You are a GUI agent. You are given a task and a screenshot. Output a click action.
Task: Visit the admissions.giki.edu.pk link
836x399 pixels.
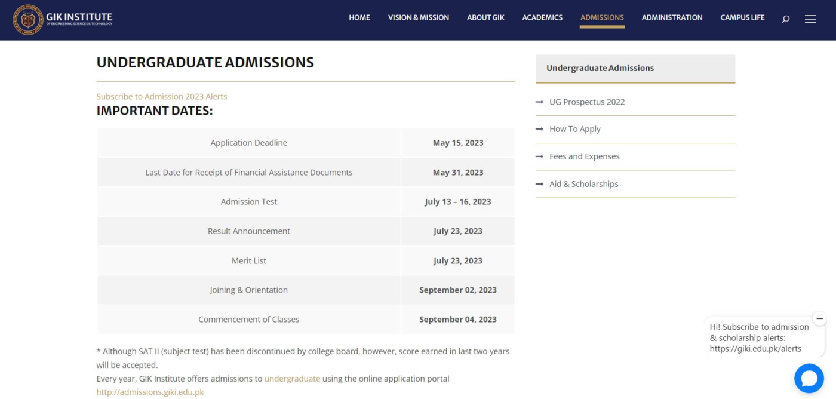pyautogui.click(x=150, y=391)
